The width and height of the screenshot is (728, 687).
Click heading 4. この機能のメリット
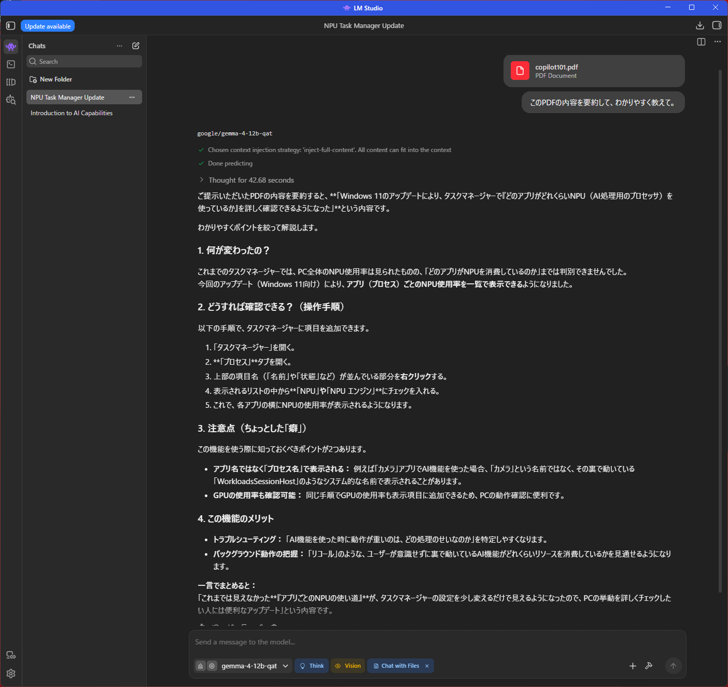tap(235, 518)
